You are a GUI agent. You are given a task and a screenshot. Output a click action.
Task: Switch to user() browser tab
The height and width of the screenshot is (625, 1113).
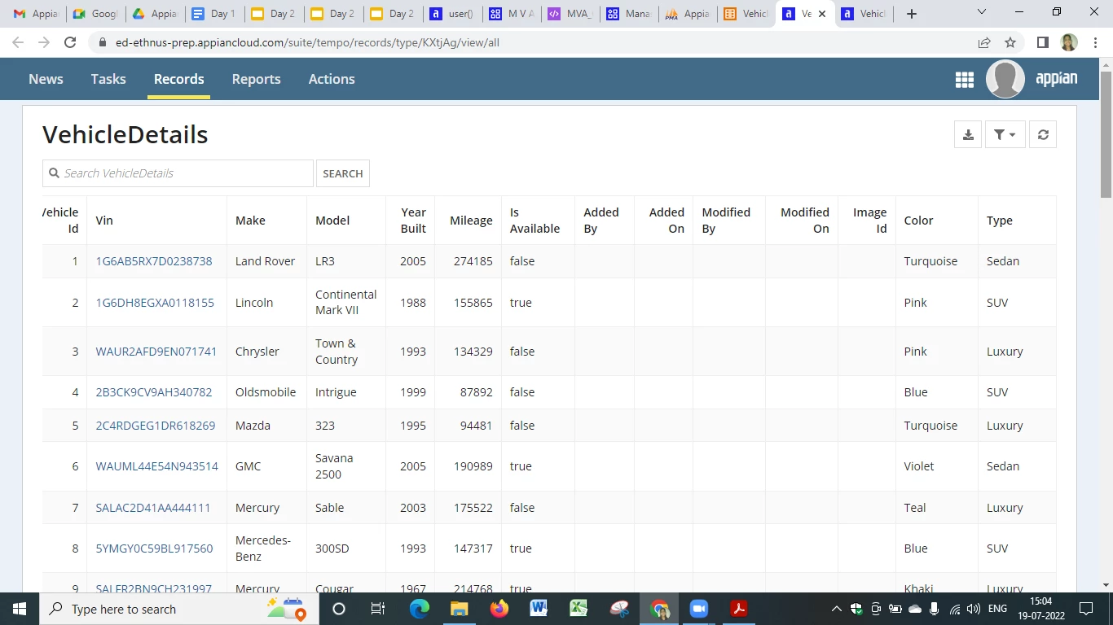[x=452, y=14]
